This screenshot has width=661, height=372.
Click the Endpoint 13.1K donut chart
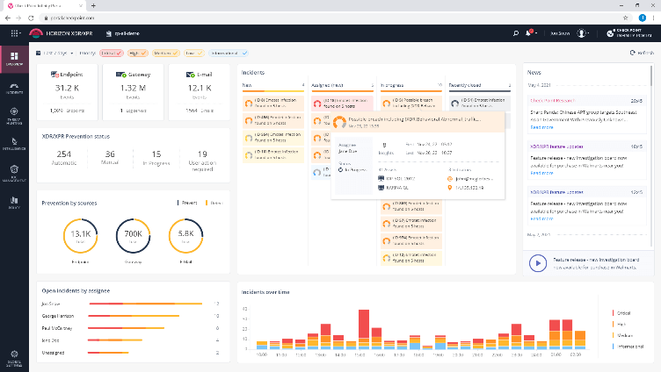[x=80, y=236]
